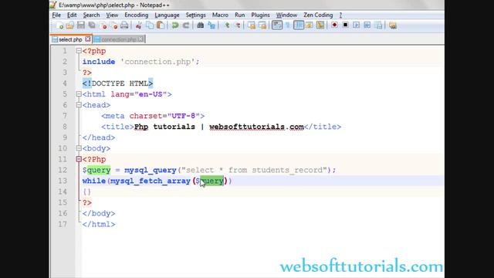Create a new file with the New icon
Viewport: 494px width, 278px height.
(60, 25)
